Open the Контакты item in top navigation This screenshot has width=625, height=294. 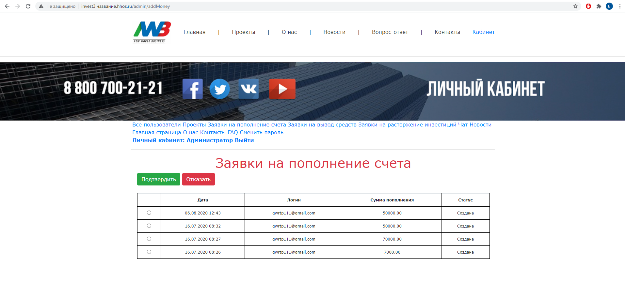click(x=447, y=32)
